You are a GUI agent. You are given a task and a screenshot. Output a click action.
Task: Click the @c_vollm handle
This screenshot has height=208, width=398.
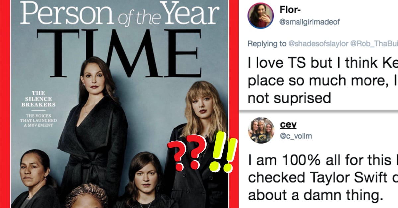click(296, 136)
